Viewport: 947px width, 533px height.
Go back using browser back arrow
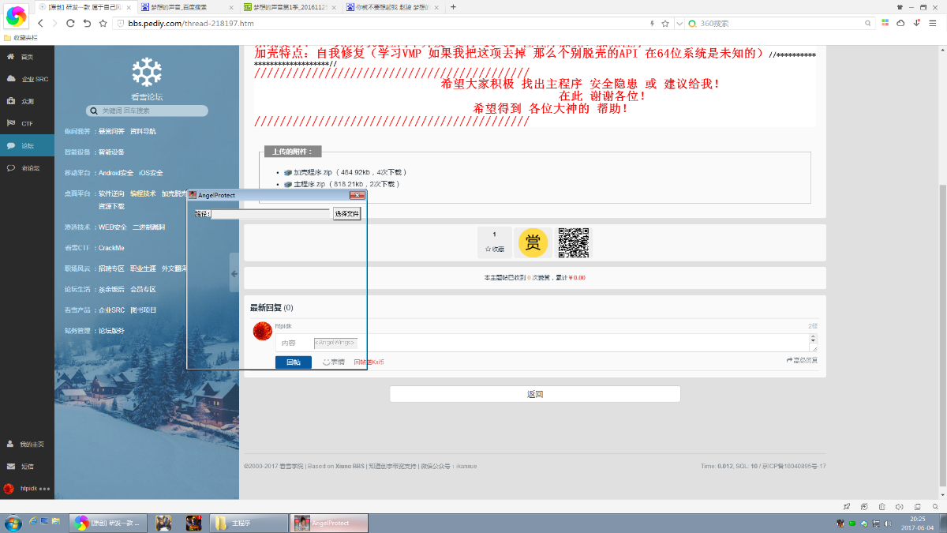[40, 23]
